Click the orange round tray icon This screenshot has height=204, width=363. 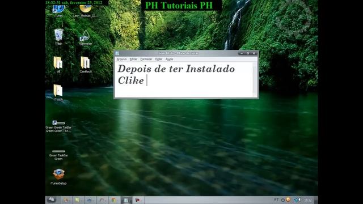pyautogui.click(x=288, y=199)
